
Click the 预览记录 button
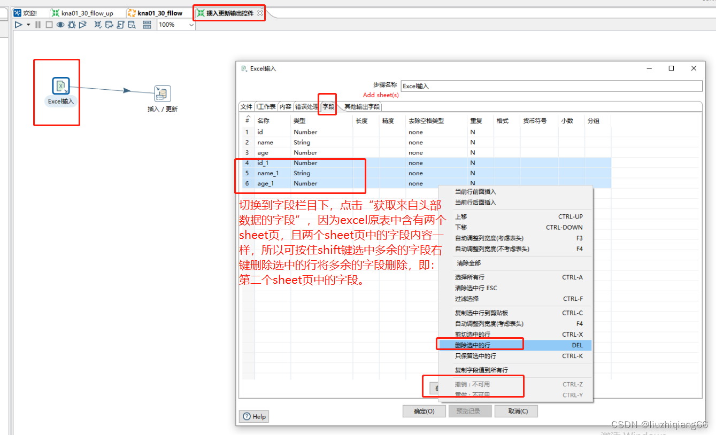click(x=470, y=411)
